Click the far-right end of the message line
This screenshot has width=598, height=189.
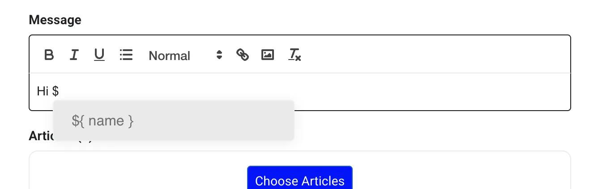point(560,91)
